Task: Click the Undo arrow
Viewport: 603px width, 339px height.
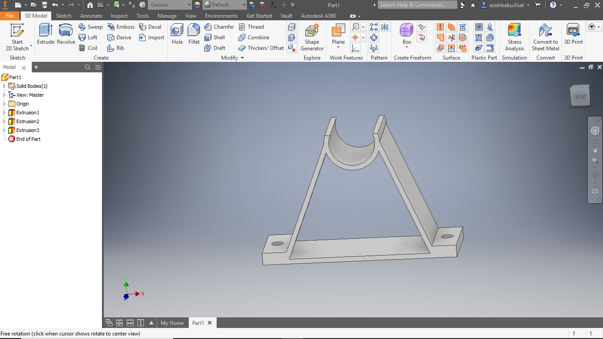Action: pyautogui.click(x=55, y=5)
